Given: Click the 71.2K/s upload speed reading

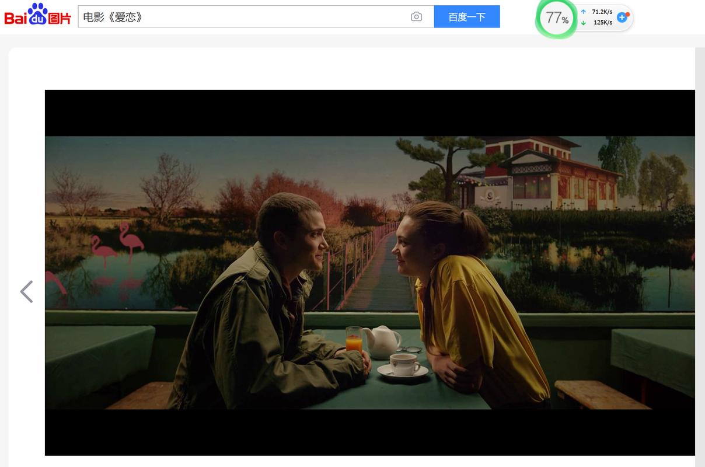Looking at the screenshot, I should pos(602,12).
